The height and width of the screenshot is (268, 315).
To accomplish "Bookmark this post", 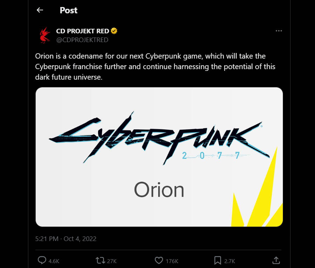I will point(218,261).
